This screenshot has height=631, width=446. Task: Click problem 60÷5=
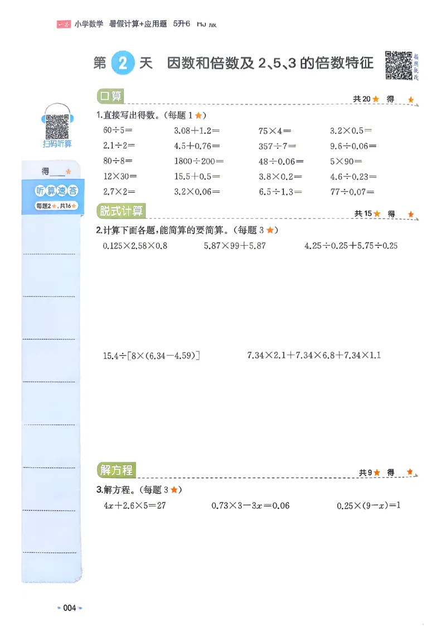[118, 130]
